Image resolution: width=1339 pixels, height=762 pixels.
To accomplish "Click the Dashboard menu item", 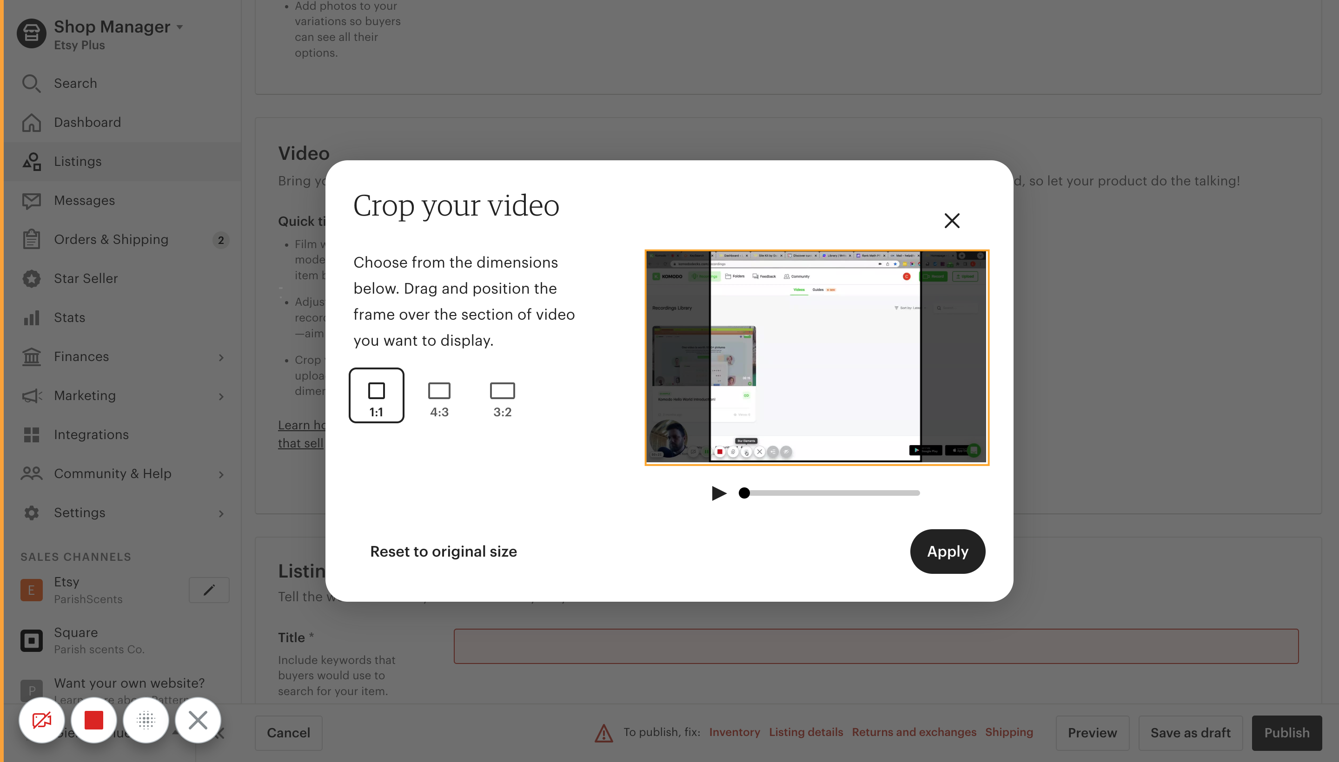I will 87,121.
